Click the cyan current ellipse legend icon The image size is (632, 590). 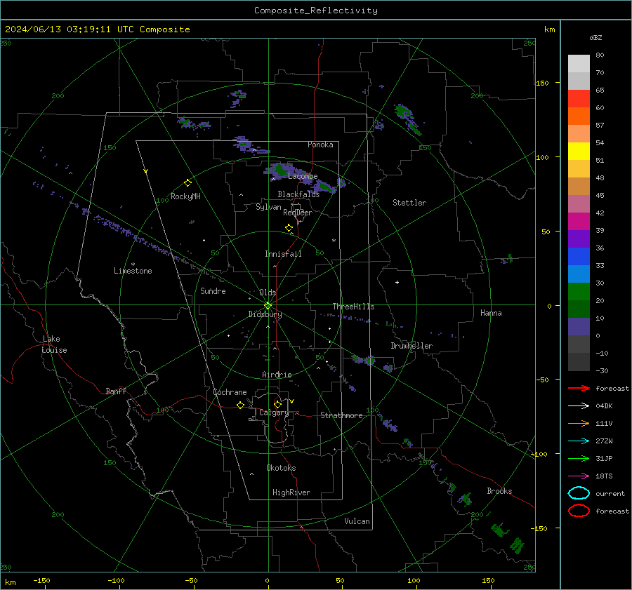point(579,493)
